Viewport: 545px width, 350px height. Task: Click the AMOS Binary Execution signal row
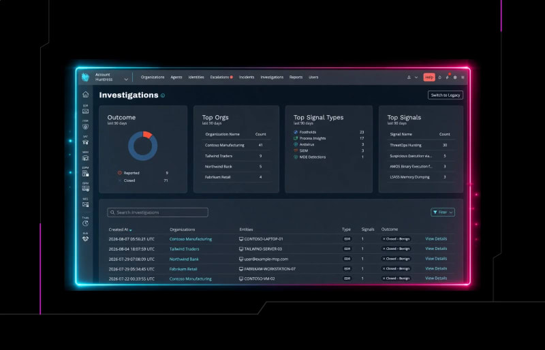(x=421, y=166)
